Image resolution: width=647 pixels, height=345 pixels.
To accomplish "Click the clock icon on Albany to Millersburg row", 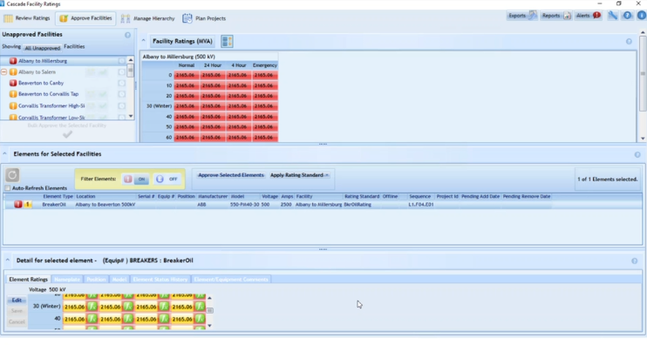I will [121, 61].
